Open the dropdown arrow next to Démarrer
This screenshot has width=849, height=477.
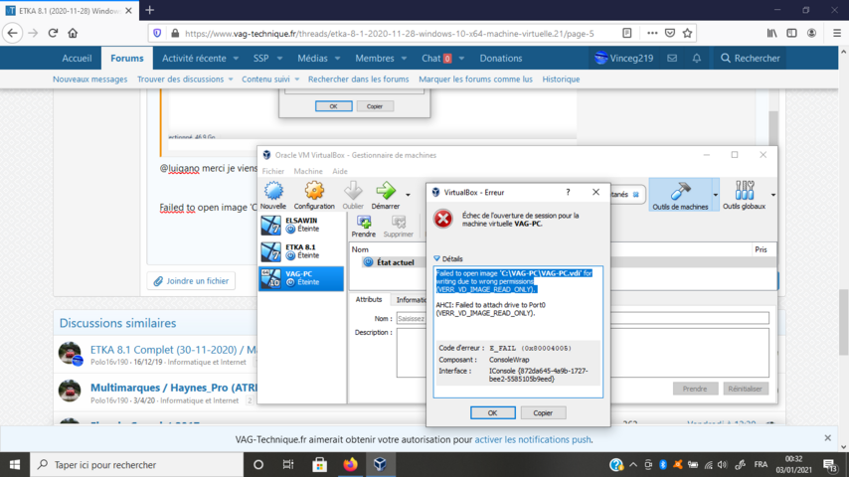(408, 195)
